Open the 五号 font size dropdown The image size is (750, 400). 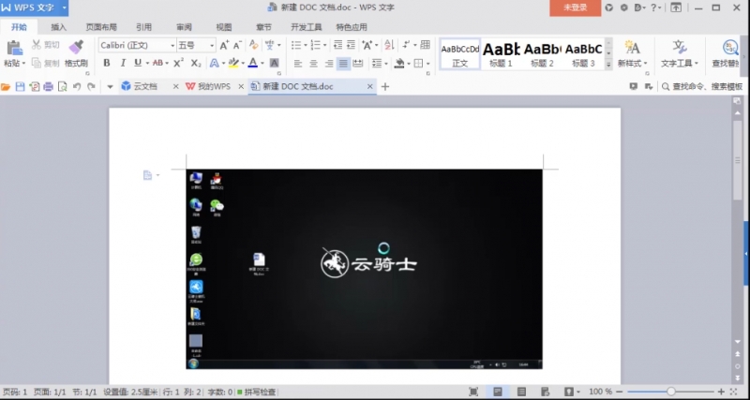212,45
